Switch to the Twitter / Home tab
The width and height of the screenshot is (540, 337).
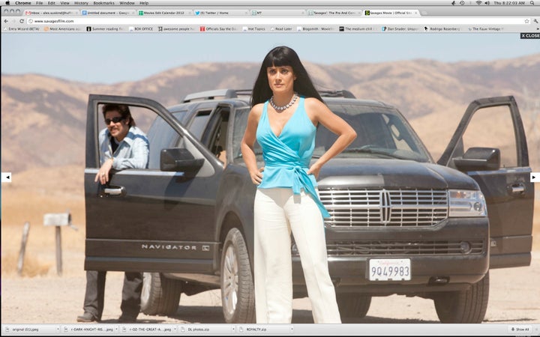(221, 13)
